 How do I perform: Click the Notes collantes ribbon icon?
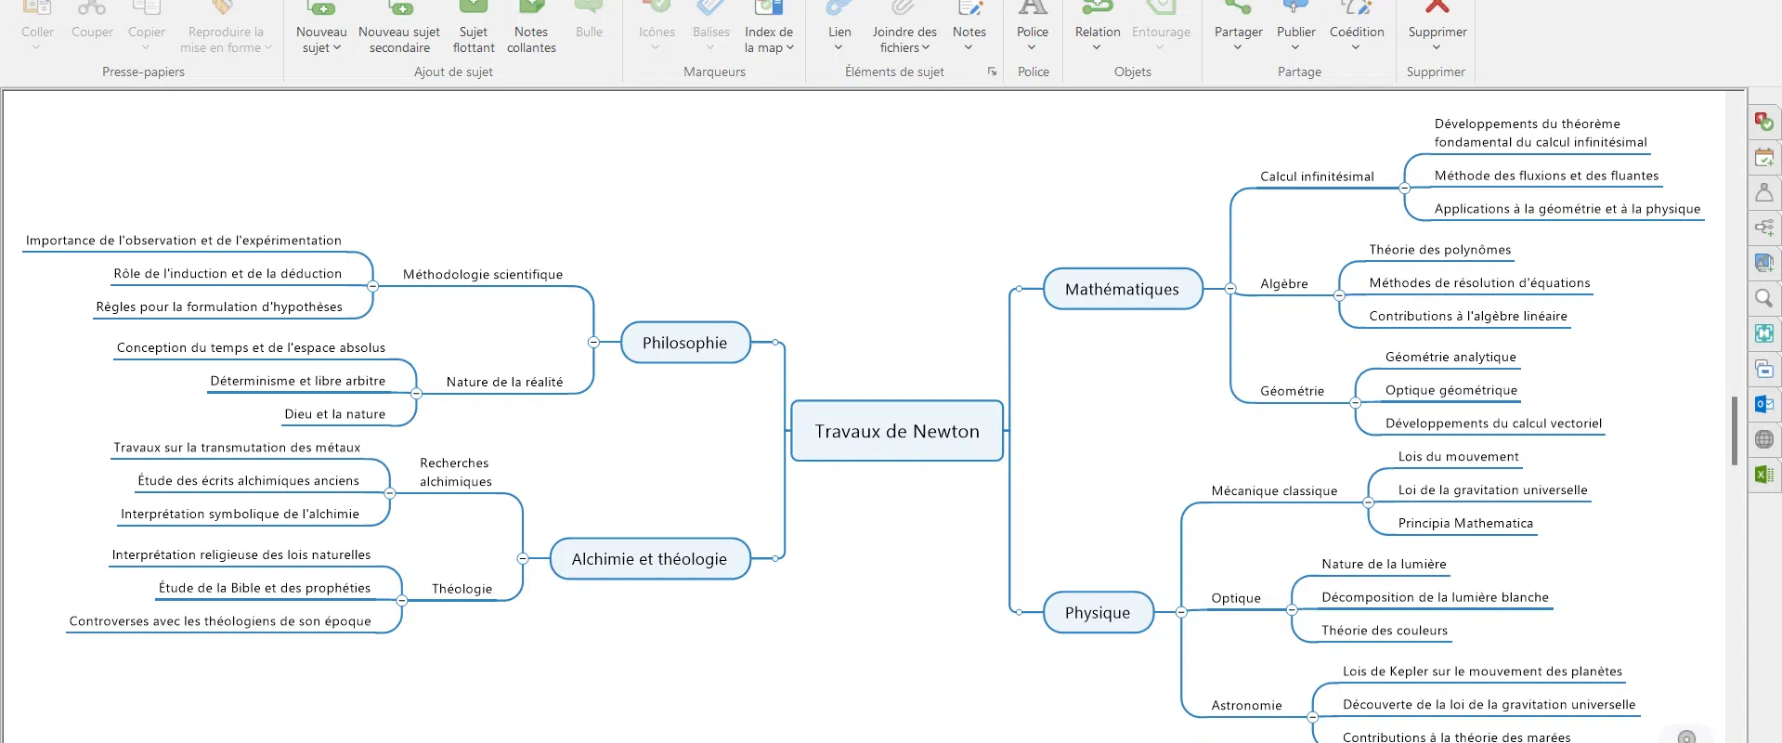(x=531, y=9)
